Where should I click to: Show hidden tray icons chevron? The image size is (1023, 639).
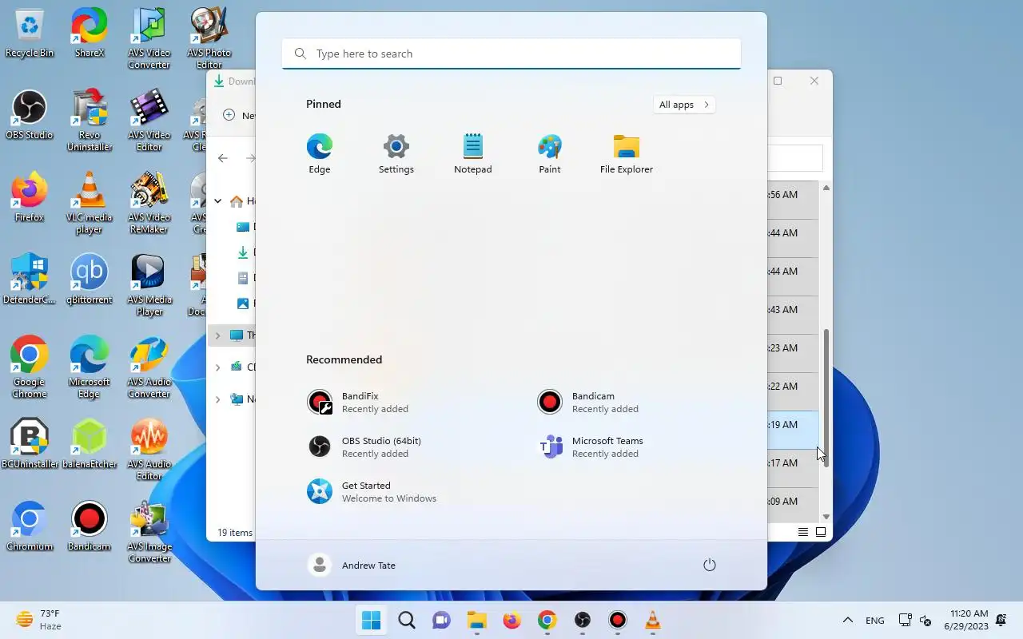[x=848, y=620]
